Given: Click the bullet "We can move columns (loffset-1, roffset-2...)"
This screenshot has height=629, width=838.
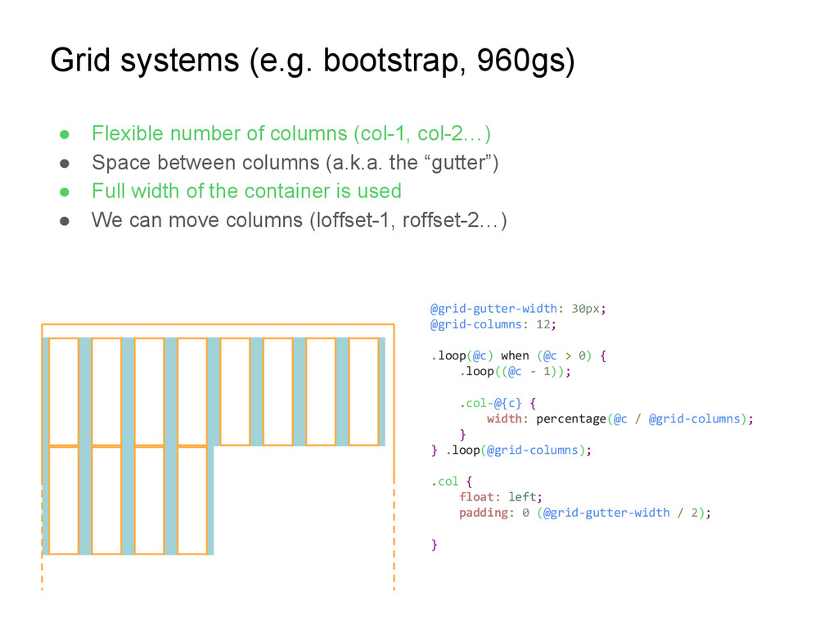Looking at the screenshot, I should point(300,219).
